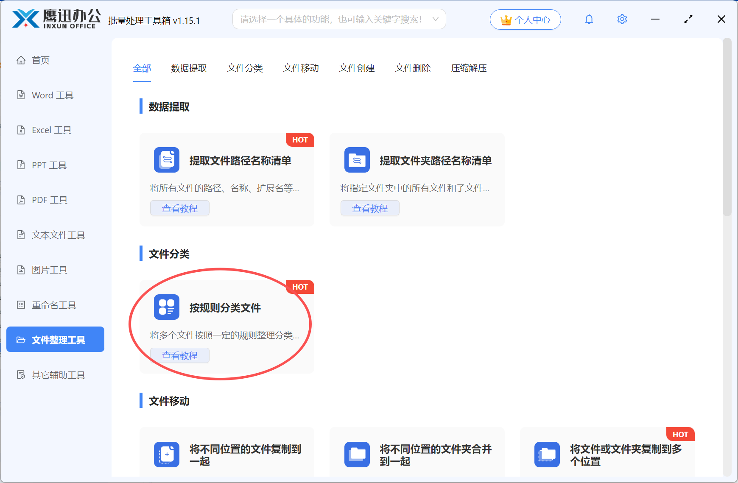Switch to the 全部 tab
Screen dimensions: 738x483
tap(142, 68)
